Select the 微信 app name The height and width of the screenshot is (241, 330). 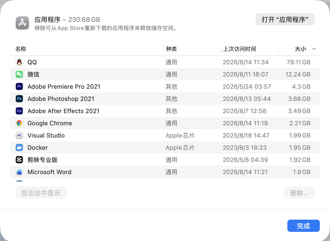coord(33,74)
